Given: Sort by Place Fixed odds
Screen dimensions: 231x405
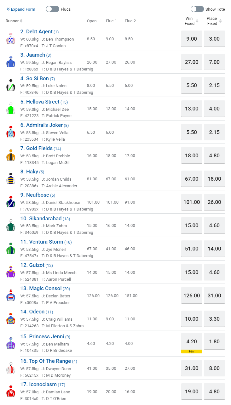Looking at the screenshot, I should [214, 21].
